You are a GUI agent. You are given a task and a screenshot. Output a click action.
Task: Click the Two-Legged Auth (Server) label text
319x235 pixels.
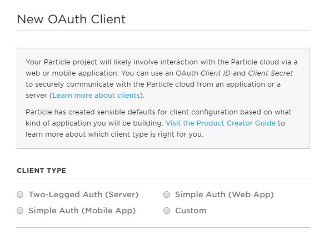[x=83, y=194]
